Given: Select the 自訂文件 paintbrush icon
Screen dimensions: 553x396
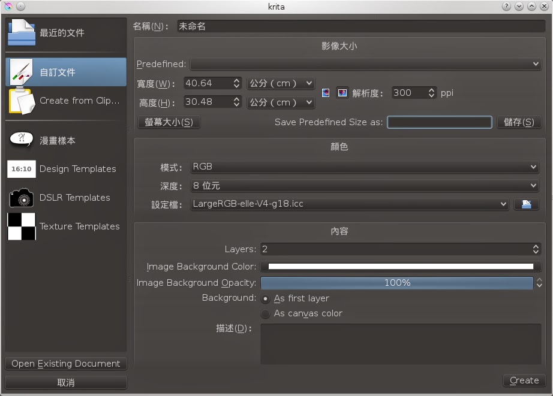Looking at the screenshot, I should pyautogui.click(x=22, y=72).
